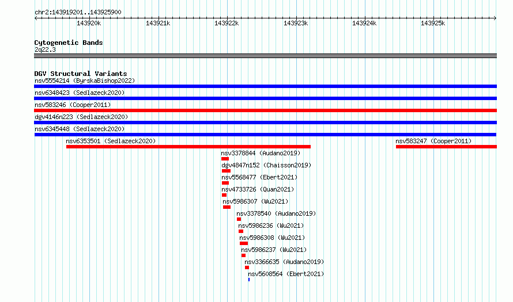Select the nsv5608564 small blue variant mark
The height and width of the screenshot is (302, 513).
point(249,280)
